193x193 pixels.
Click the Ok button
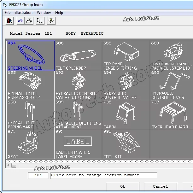tap(123, 186)
